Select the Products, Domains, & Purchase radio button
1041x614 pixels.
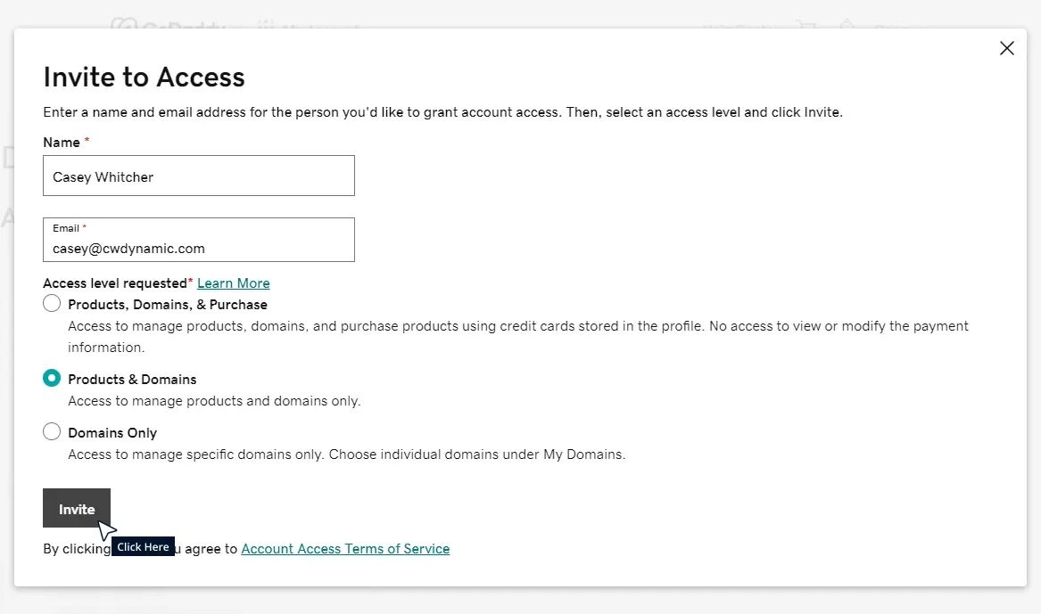coord(51,303)
